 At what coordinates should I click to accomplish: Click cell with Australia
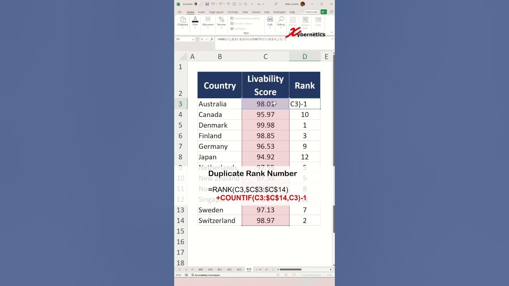[x=220, y=104]
